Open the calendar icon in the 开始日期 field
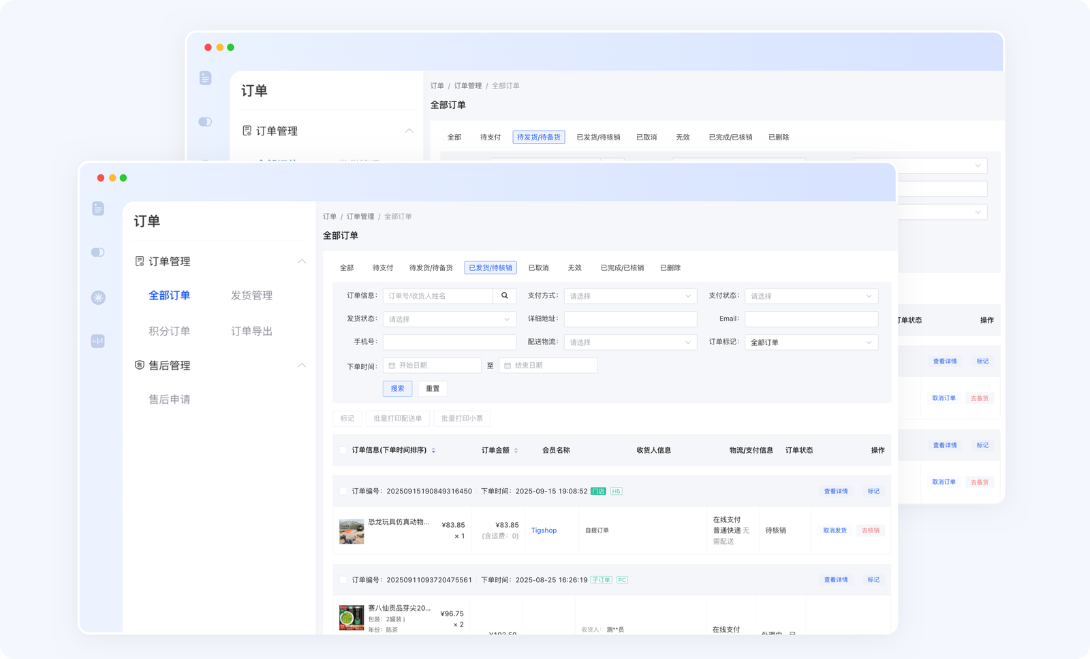This screenshot has width=1090, height=659. (x=392, y=365)
